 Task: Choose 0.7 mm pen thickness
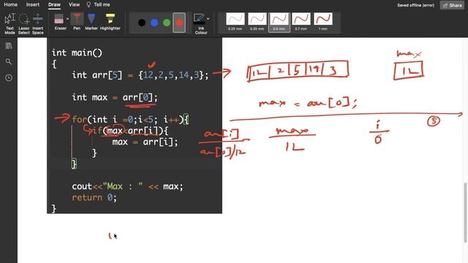301,22
